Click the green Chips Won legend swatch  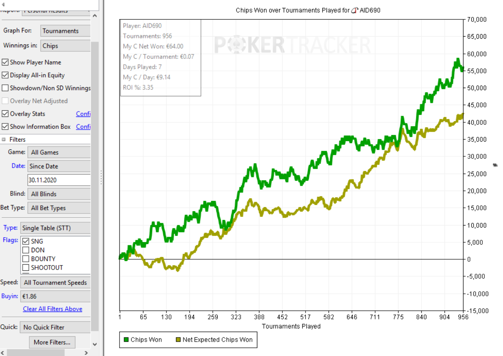click(126, 340)
